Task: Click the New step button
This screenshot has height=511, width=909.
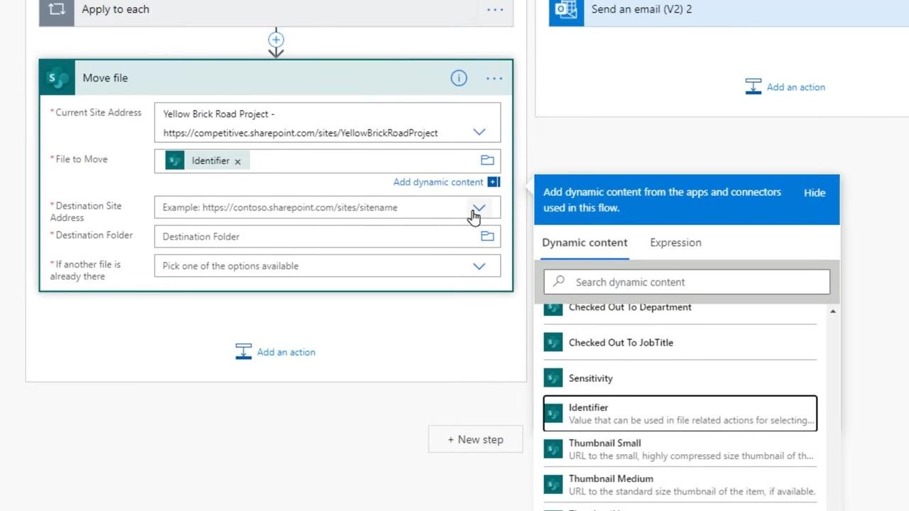Action: 476,439
